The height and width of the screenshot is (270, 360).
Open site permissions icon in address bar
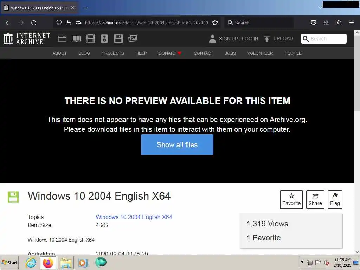[79, 22]
